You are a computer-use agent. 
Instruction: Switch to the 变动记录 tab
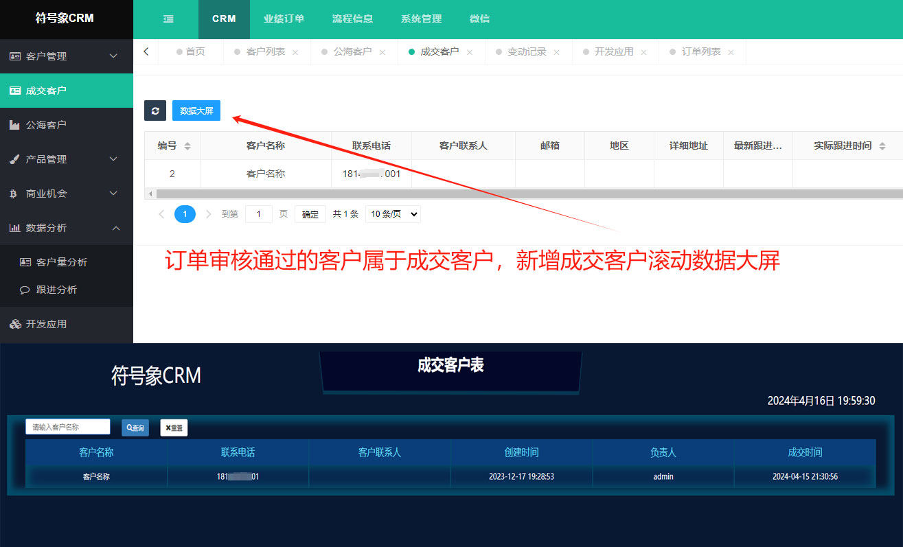(x=527, y=52)
